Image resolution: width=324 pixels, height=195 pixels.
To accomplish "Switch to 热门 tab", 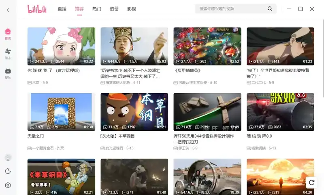I will click(97, 9).
